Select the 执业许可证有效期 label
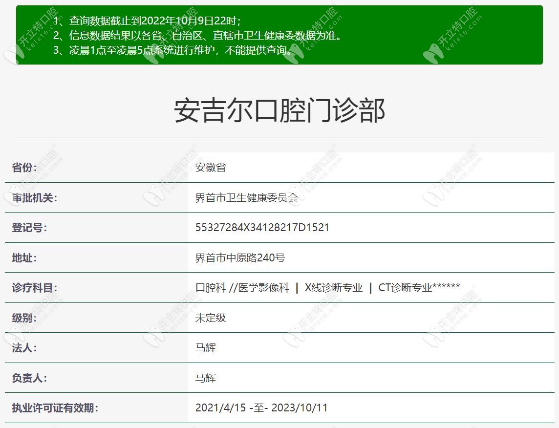 click(55, 408)
